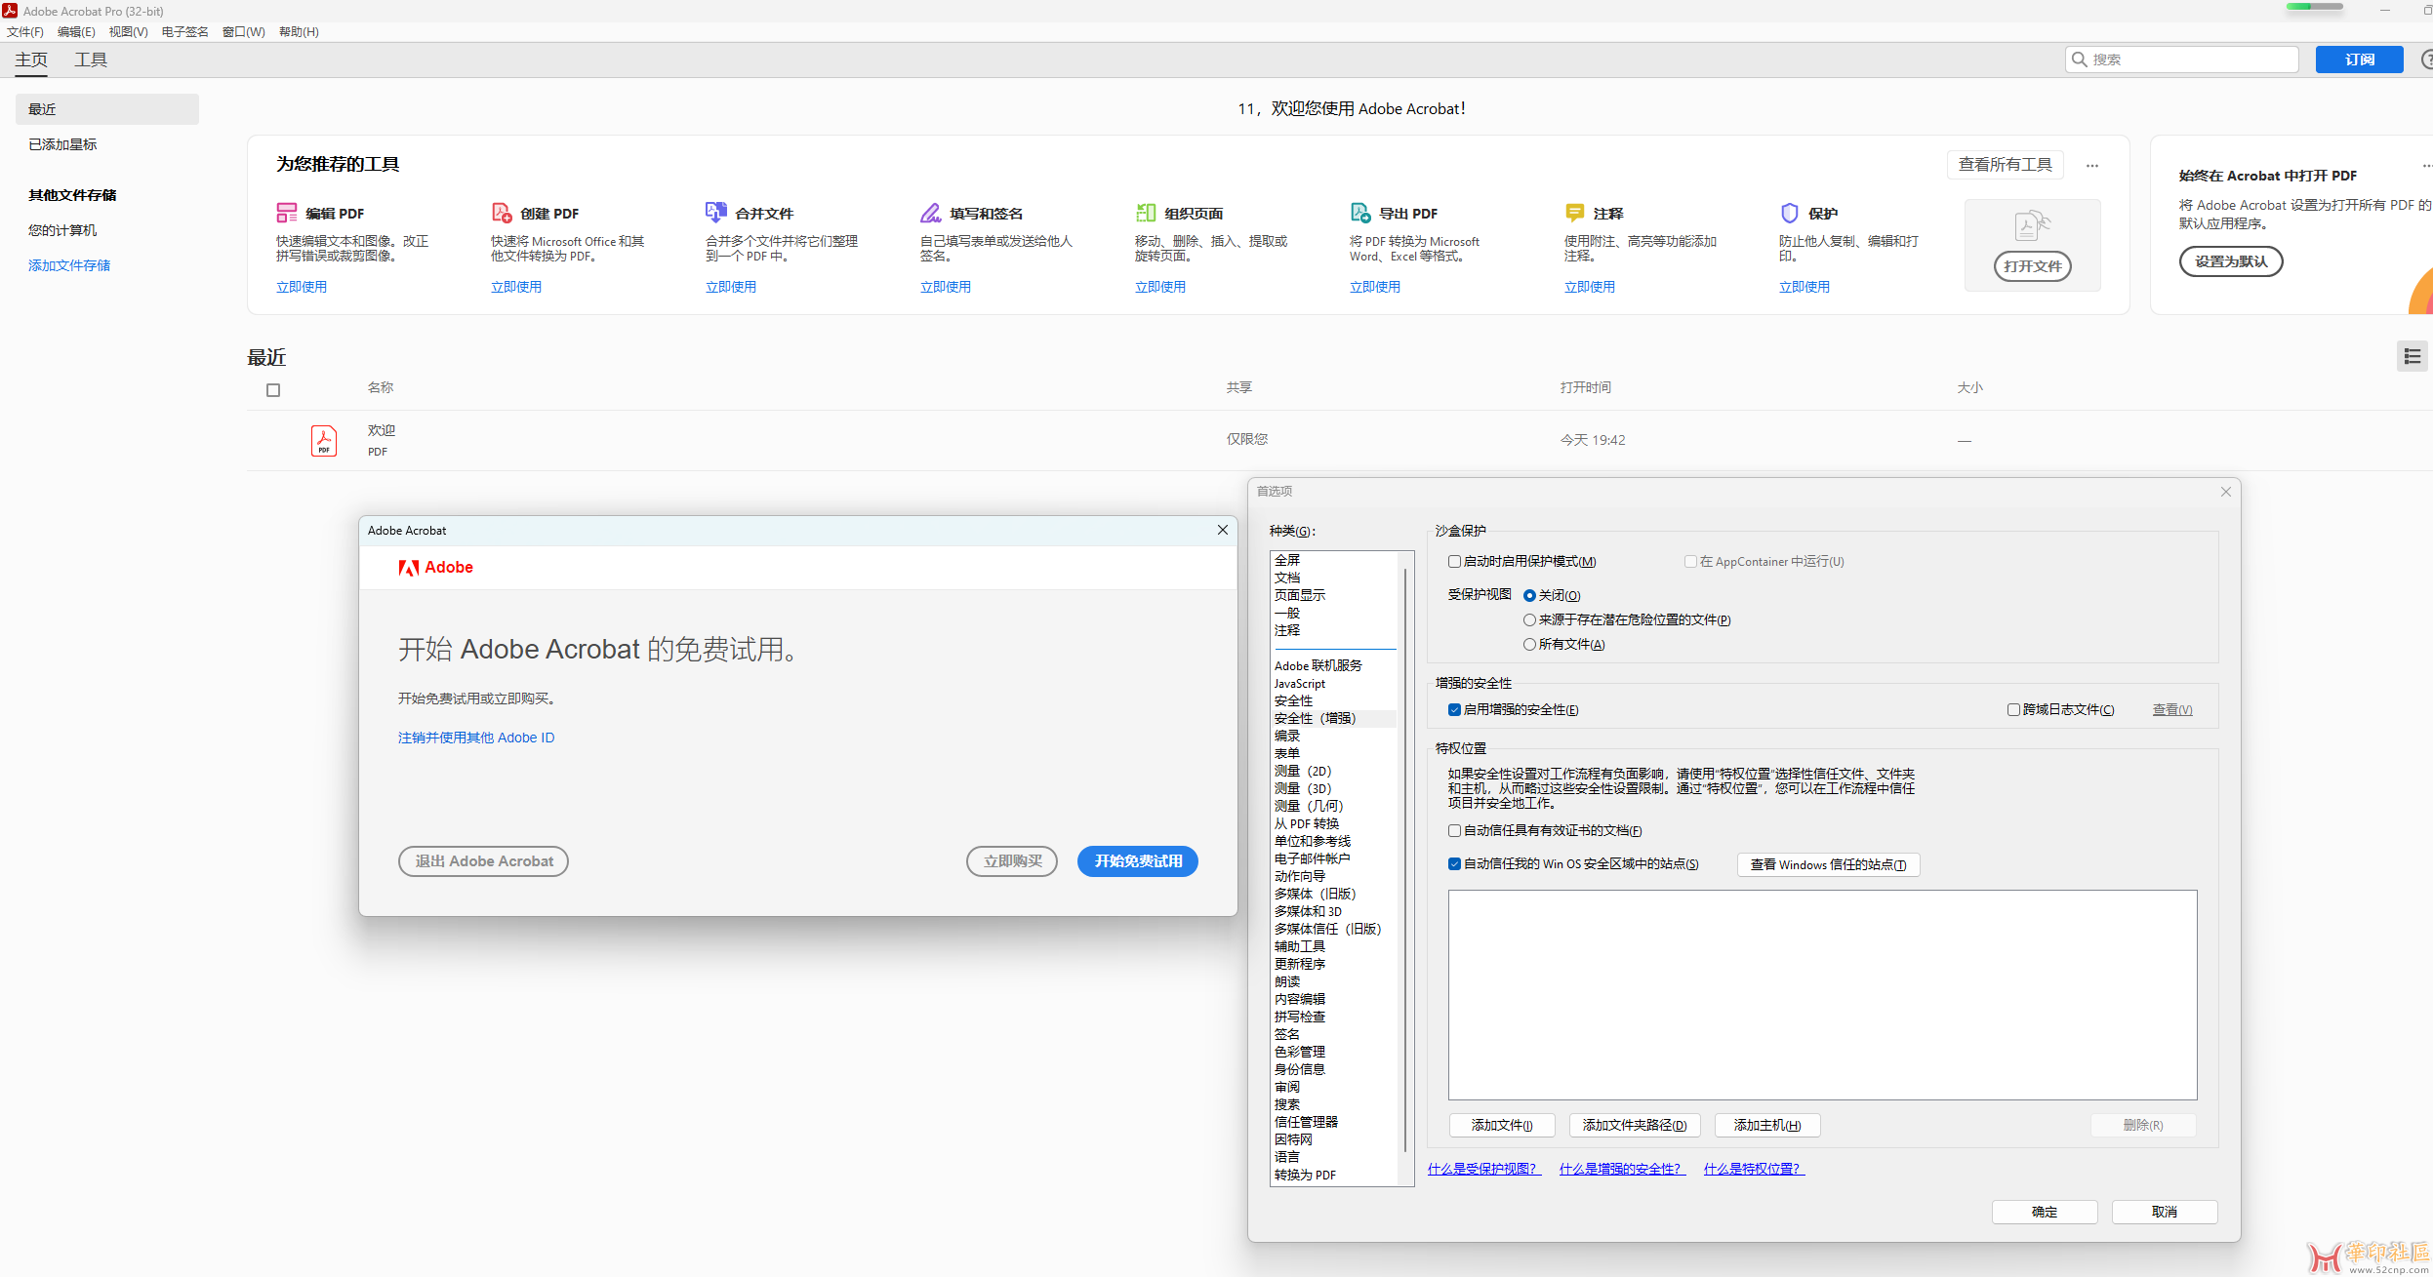Open the 窗口(W) menu
2433x1277 pixels.
pyautogui.click(x=243, y=31)
